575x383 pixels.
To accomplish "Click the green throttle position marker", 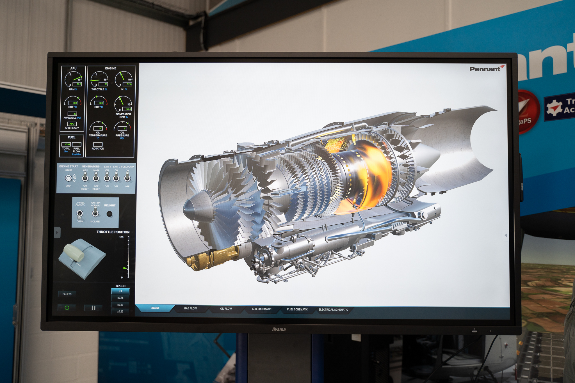I will coord(125,268).
